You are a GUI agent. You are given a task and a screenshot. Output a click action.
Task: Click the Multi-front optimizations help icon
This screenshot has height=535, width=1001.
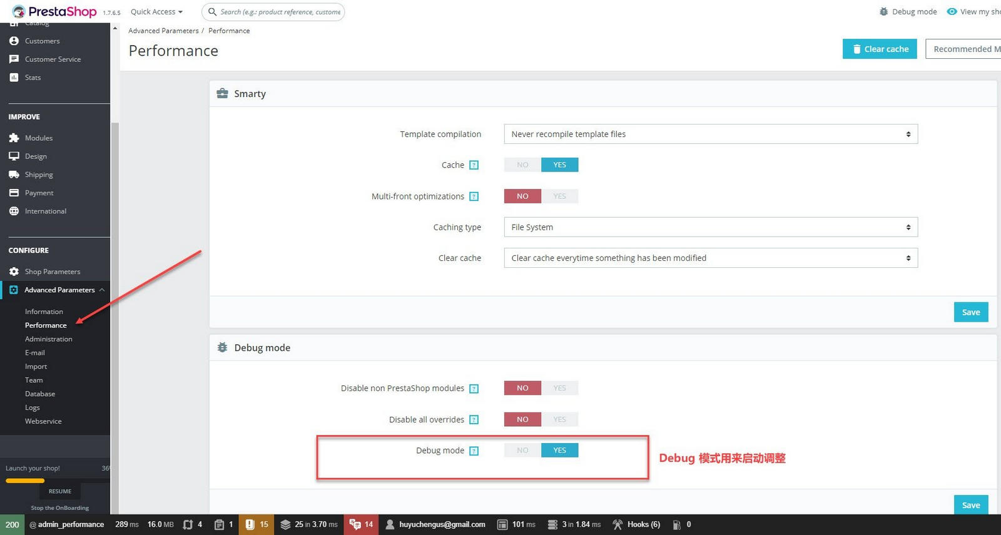[x=474, y=196]
